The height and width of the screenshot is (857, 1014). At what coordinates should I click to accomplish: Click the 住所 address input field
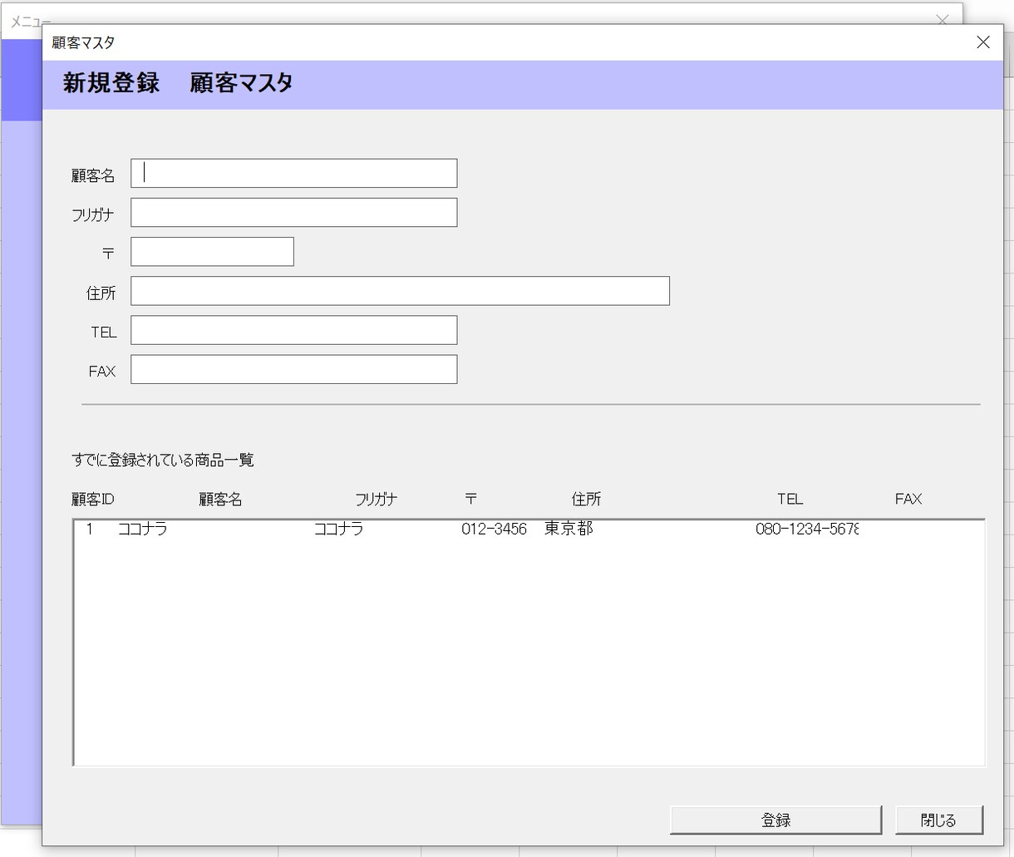click(400, 291)
